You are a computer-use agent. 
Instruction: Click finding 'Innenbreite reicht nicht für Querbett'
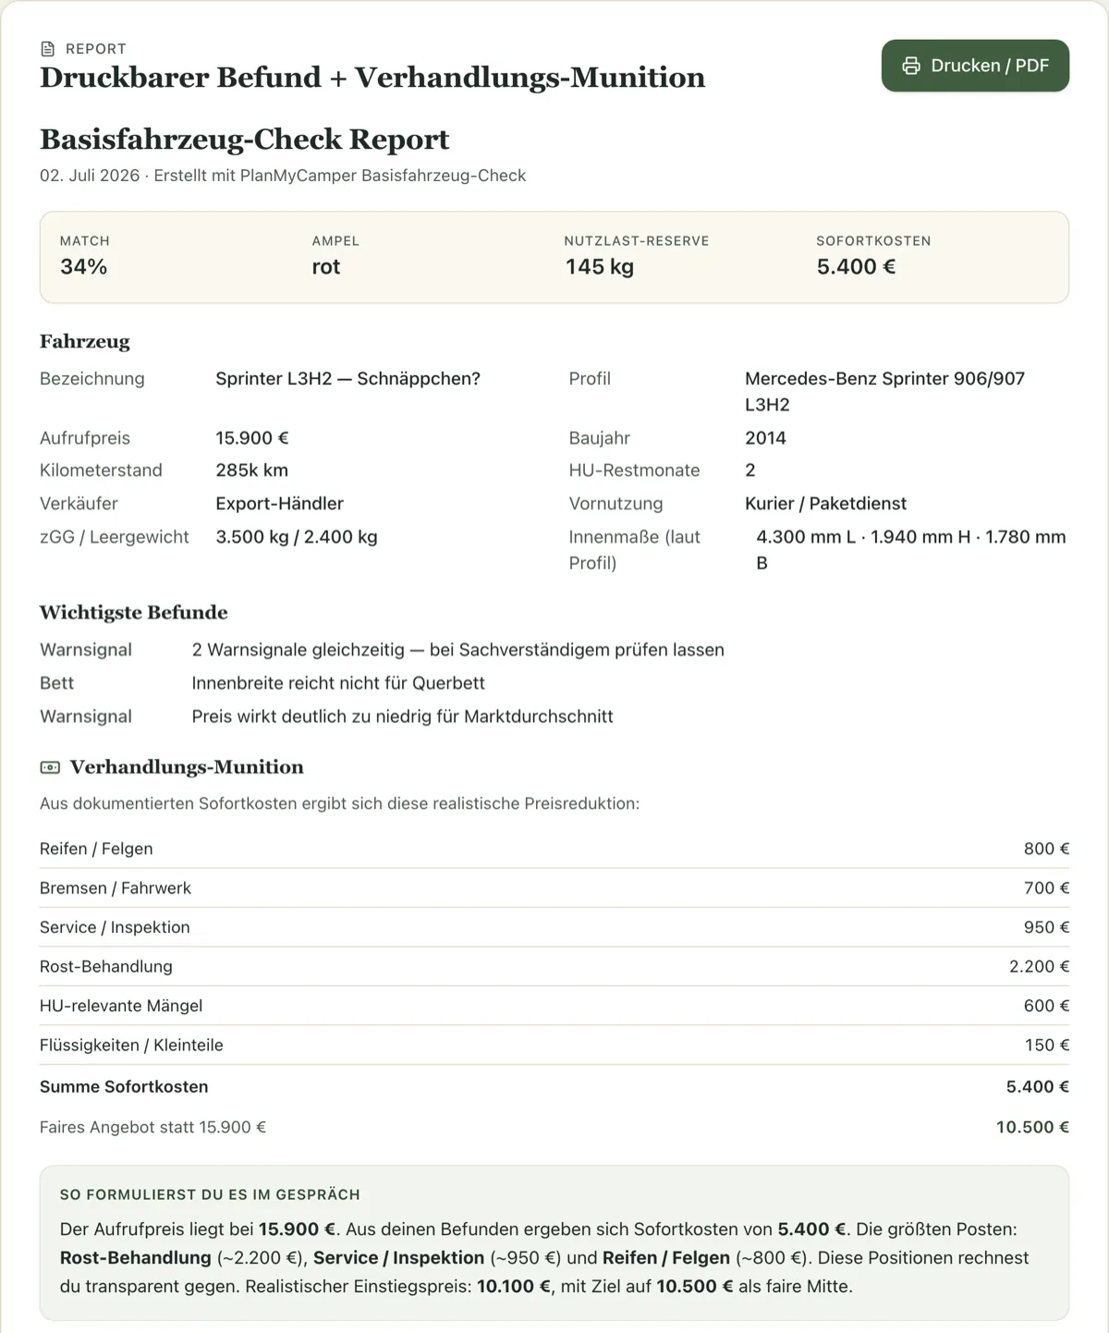[x=338, y=683]
